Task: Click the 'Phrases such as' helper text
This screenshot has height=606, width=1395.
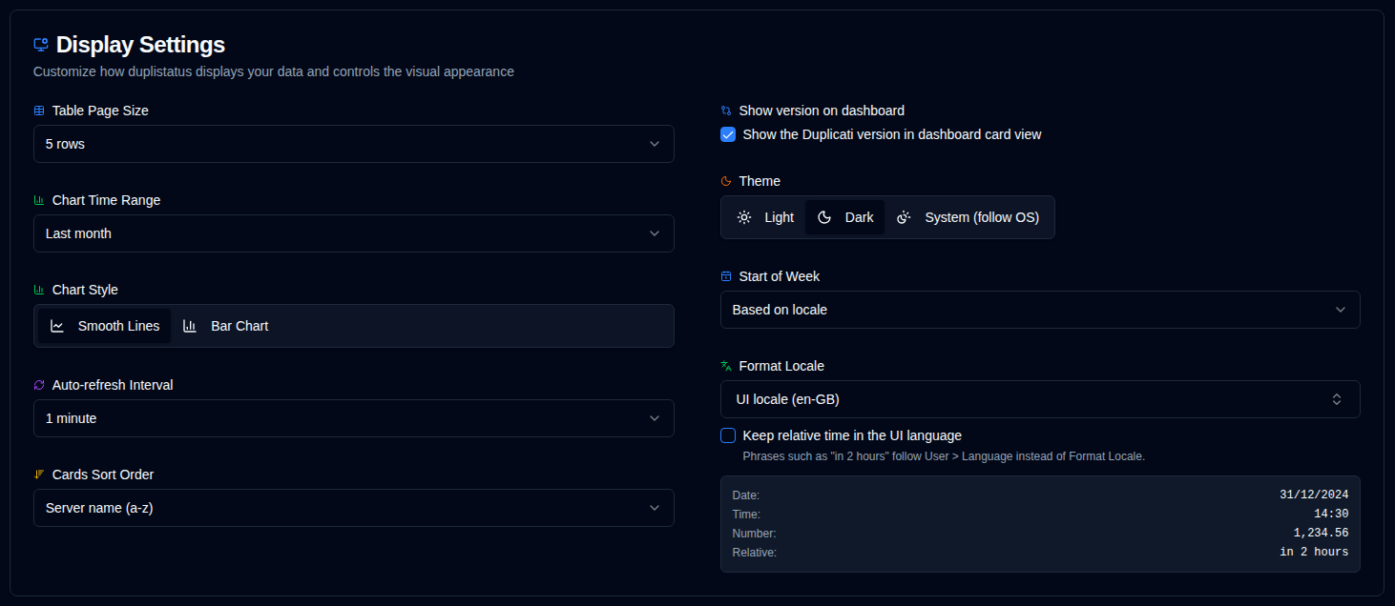Action: [944, 456]
